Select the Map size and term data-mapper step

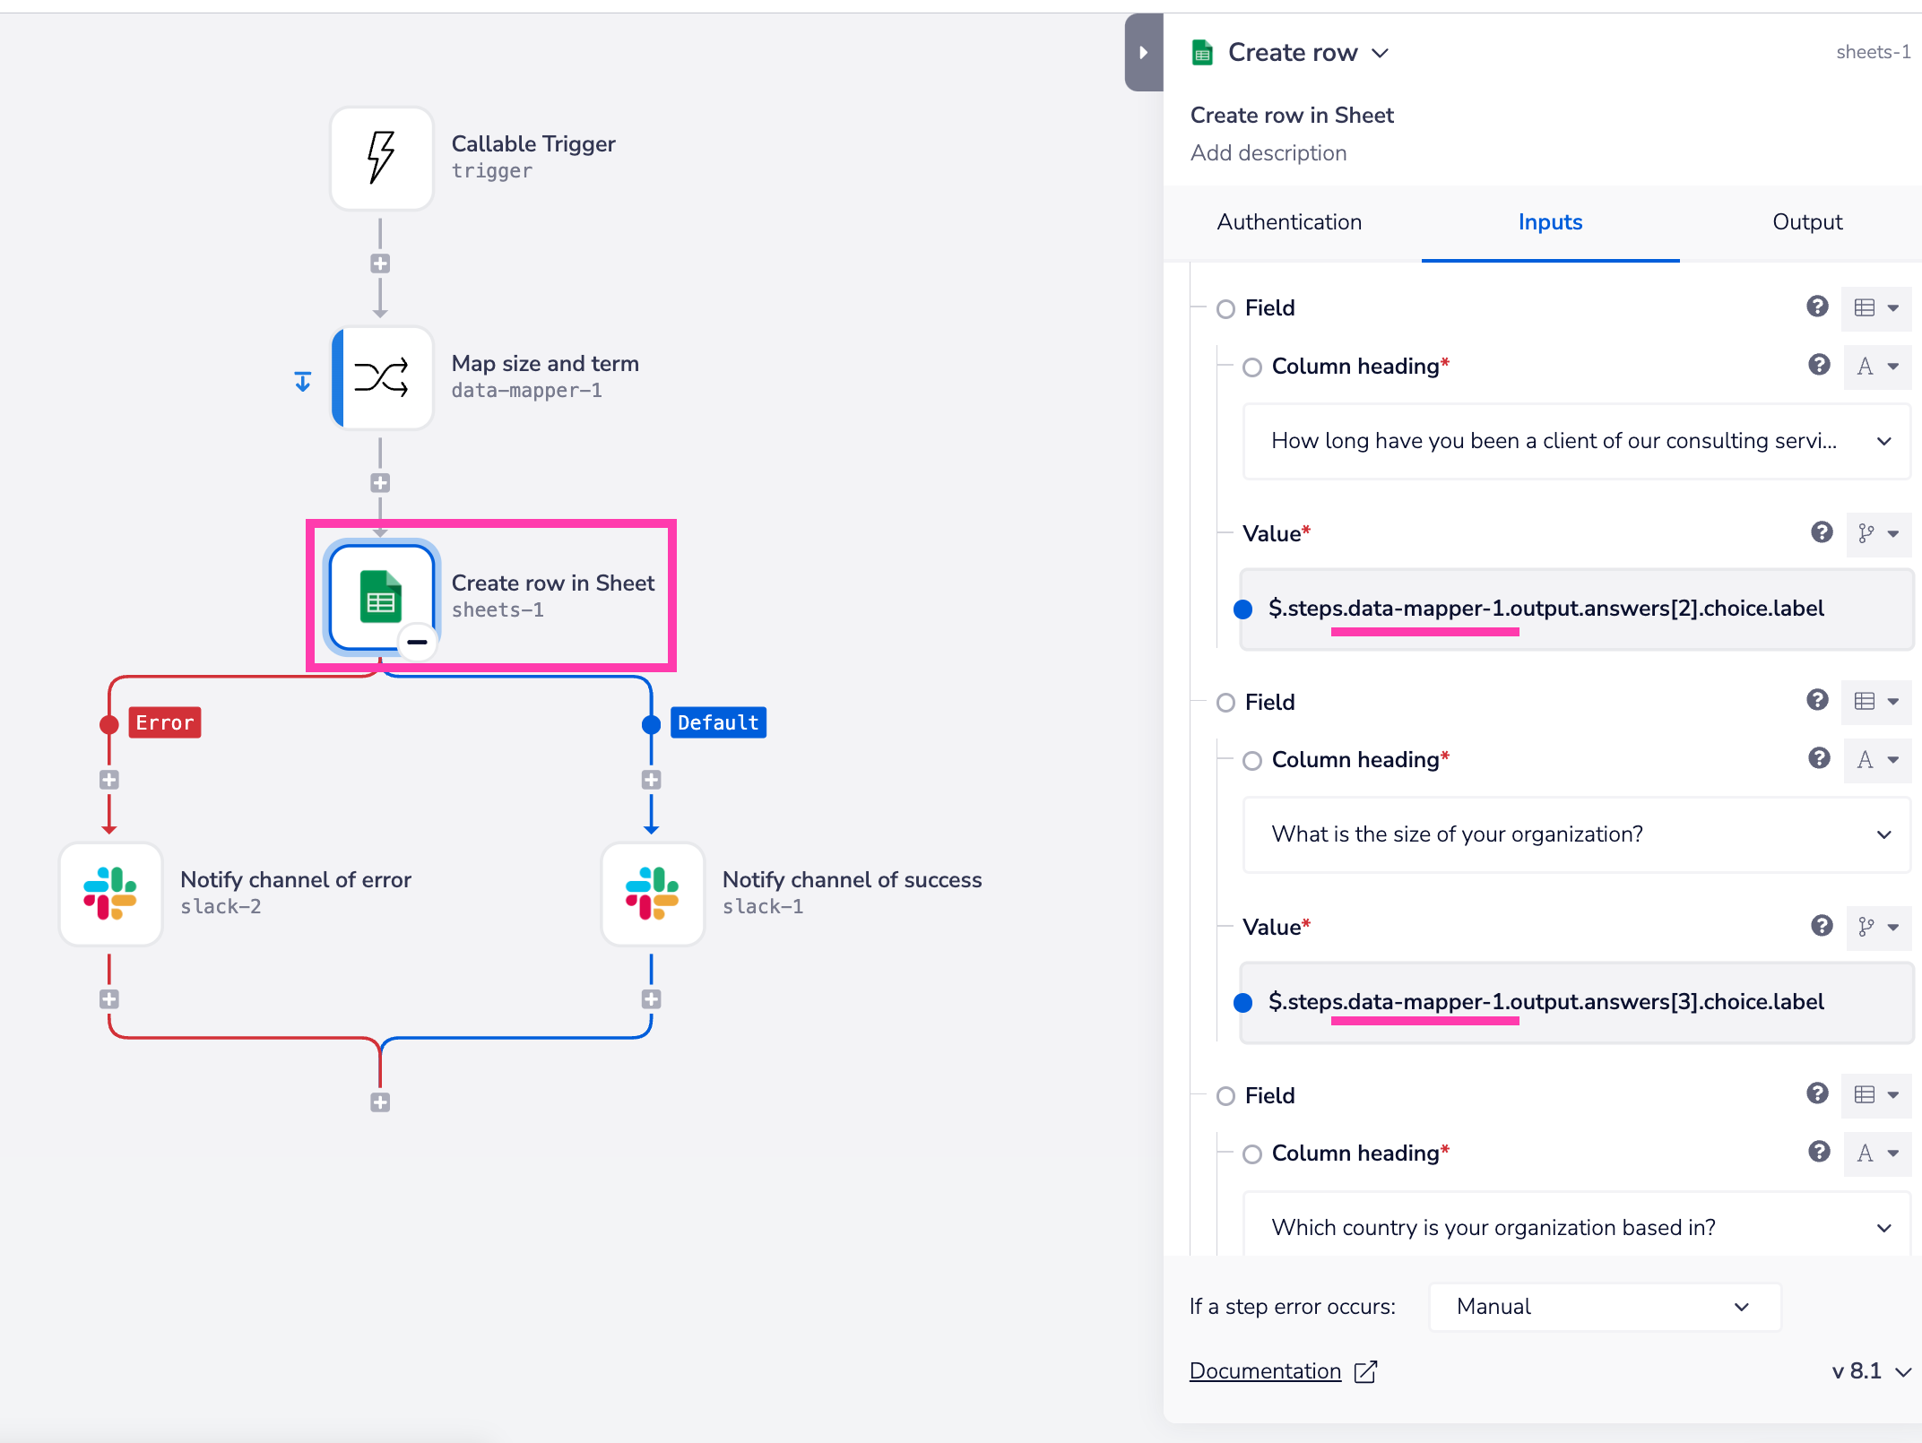point(381,378)
